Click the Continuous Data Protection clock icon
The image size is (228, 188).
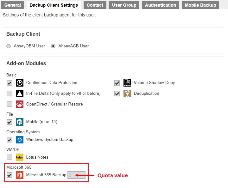(x=20, y=83)
